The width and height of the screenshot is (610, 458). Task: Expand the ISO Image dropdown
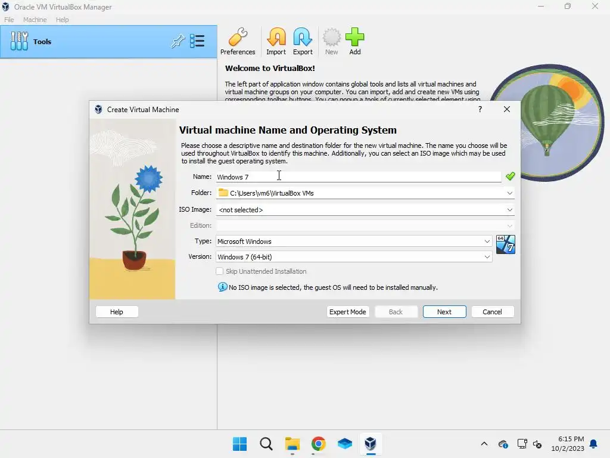tap(509, 209)
